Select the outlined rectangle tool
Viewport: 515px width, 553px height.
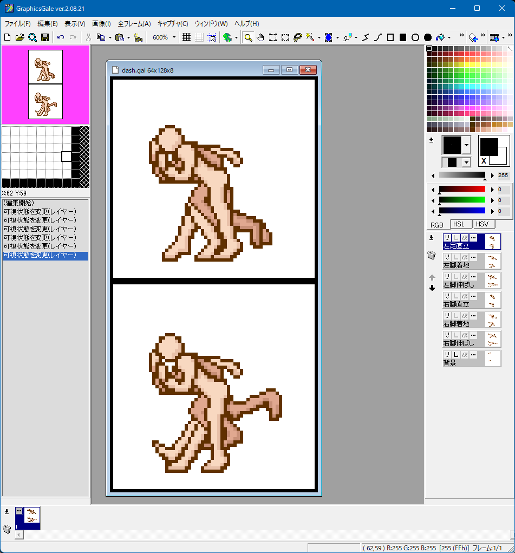(x=390, y=37)
